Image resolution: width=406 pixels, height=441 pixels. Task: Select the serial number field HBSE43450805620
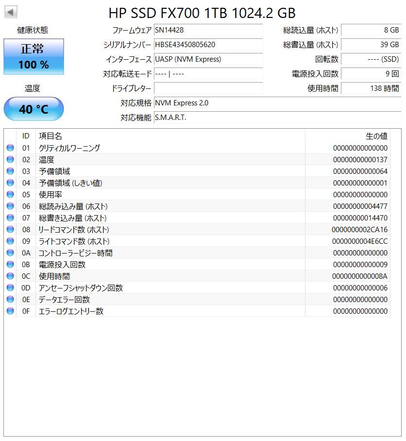208,45
